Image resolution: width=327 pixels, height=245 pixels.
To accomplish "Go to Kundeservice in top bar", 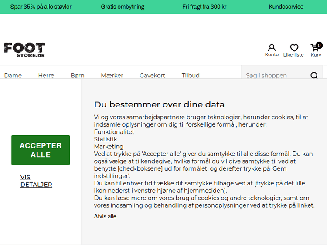I will point(286,7).
